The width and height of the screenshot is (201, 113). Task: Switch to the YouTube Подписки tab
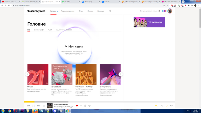[x=10, y=2]
